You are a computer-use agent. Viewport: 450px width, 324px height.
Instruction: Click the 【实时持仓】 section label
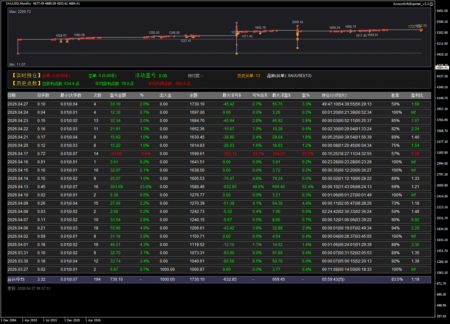click(24, 76)
